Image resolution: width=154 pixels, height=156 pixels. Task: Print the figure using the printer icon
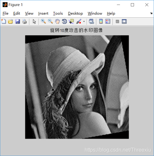(x=25, y=21)
